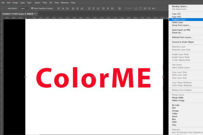Screen dimensions: 203x135
Task: Select the 3D roll mode icon
Action: pyautogui.click(x=141, y=8)
